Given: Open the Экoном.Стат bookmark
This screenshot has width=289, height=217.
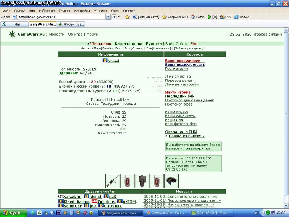Looking at the screenshot, I should (146, 17).
